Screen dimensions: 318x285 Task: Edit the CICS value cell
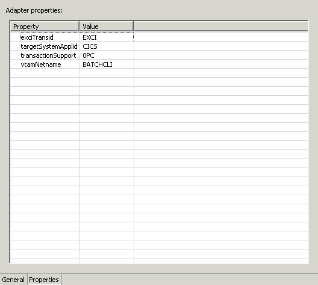tap(107, 46)
